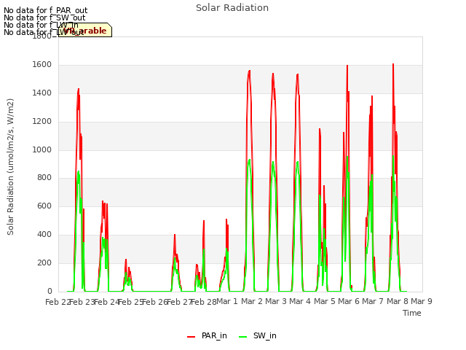
Task: Click the 600 y-axis tick label
Action: click(x=44, y=206)
